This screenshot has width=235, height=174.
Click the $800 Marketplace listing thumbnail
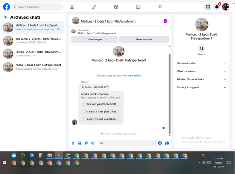pyautogui.click(x=73, y=32)
